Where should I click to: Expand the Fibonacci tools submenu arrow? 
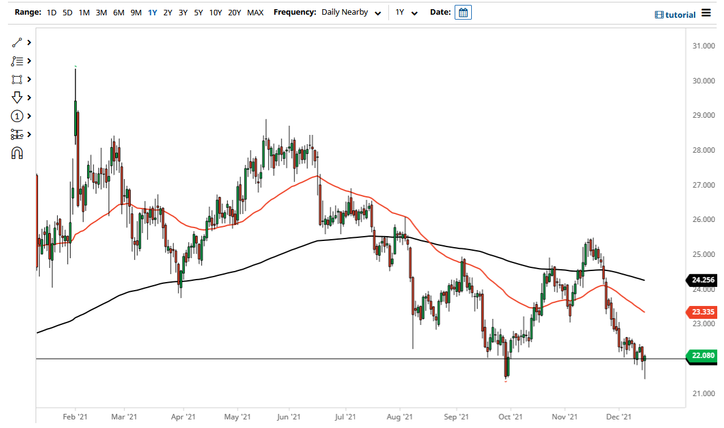coord(29,61)
